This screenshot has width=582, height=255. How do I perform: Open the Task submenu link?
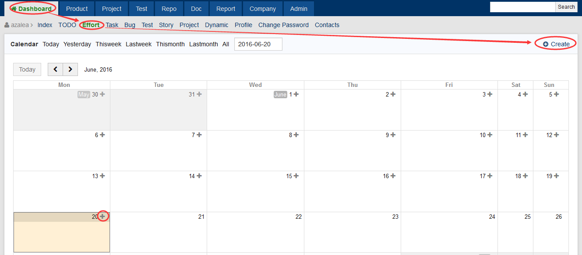(x=112, y=25)
